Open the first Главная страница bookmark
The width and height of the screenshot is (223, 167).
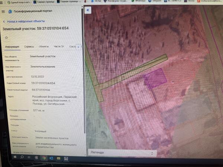click(x=44, y=2)
